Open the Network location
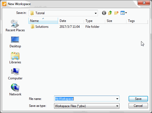Screen dimensions: 152x113 15,90
